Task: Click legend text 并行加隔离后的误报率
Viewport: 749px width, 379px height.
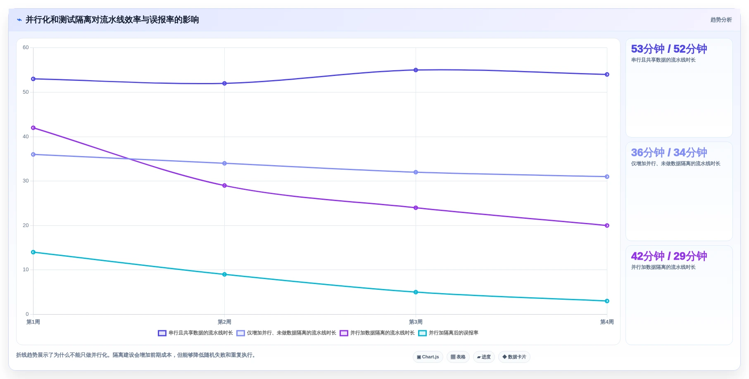Action: coord(454,333)
